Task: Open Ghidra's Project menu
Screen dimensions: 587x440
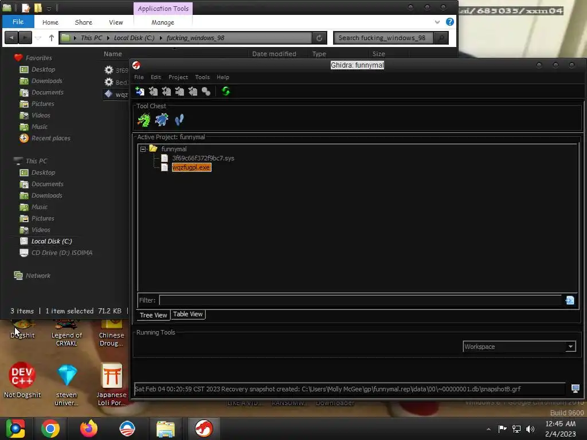Action: pyautogui.click(x=178, y=77)
